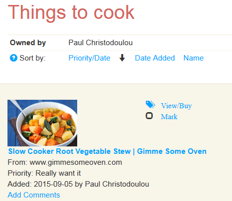Click the Added 2015-09-05 date line
232x201 pixels.
pos(78,184)
